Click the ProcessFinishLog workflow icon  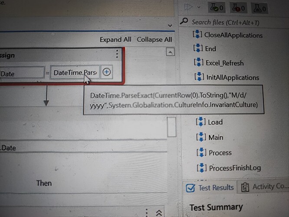pos(202,168)
